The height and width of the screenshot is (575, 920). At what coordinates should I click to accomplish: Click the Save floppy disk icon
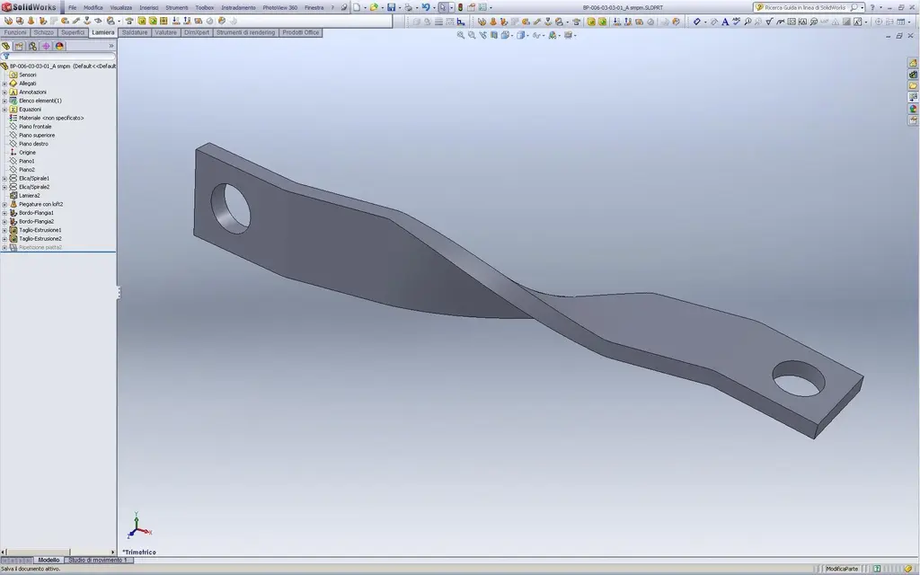(x=391, y=7)
